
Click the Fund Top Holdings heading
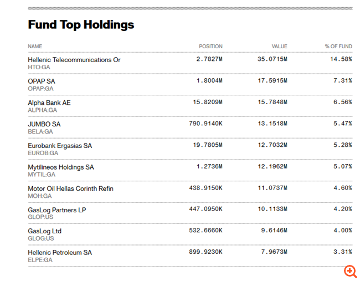pyautogui.click(x=81, y=25)
